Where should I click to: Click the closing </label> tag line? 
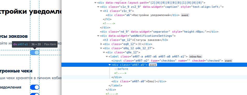116,86
